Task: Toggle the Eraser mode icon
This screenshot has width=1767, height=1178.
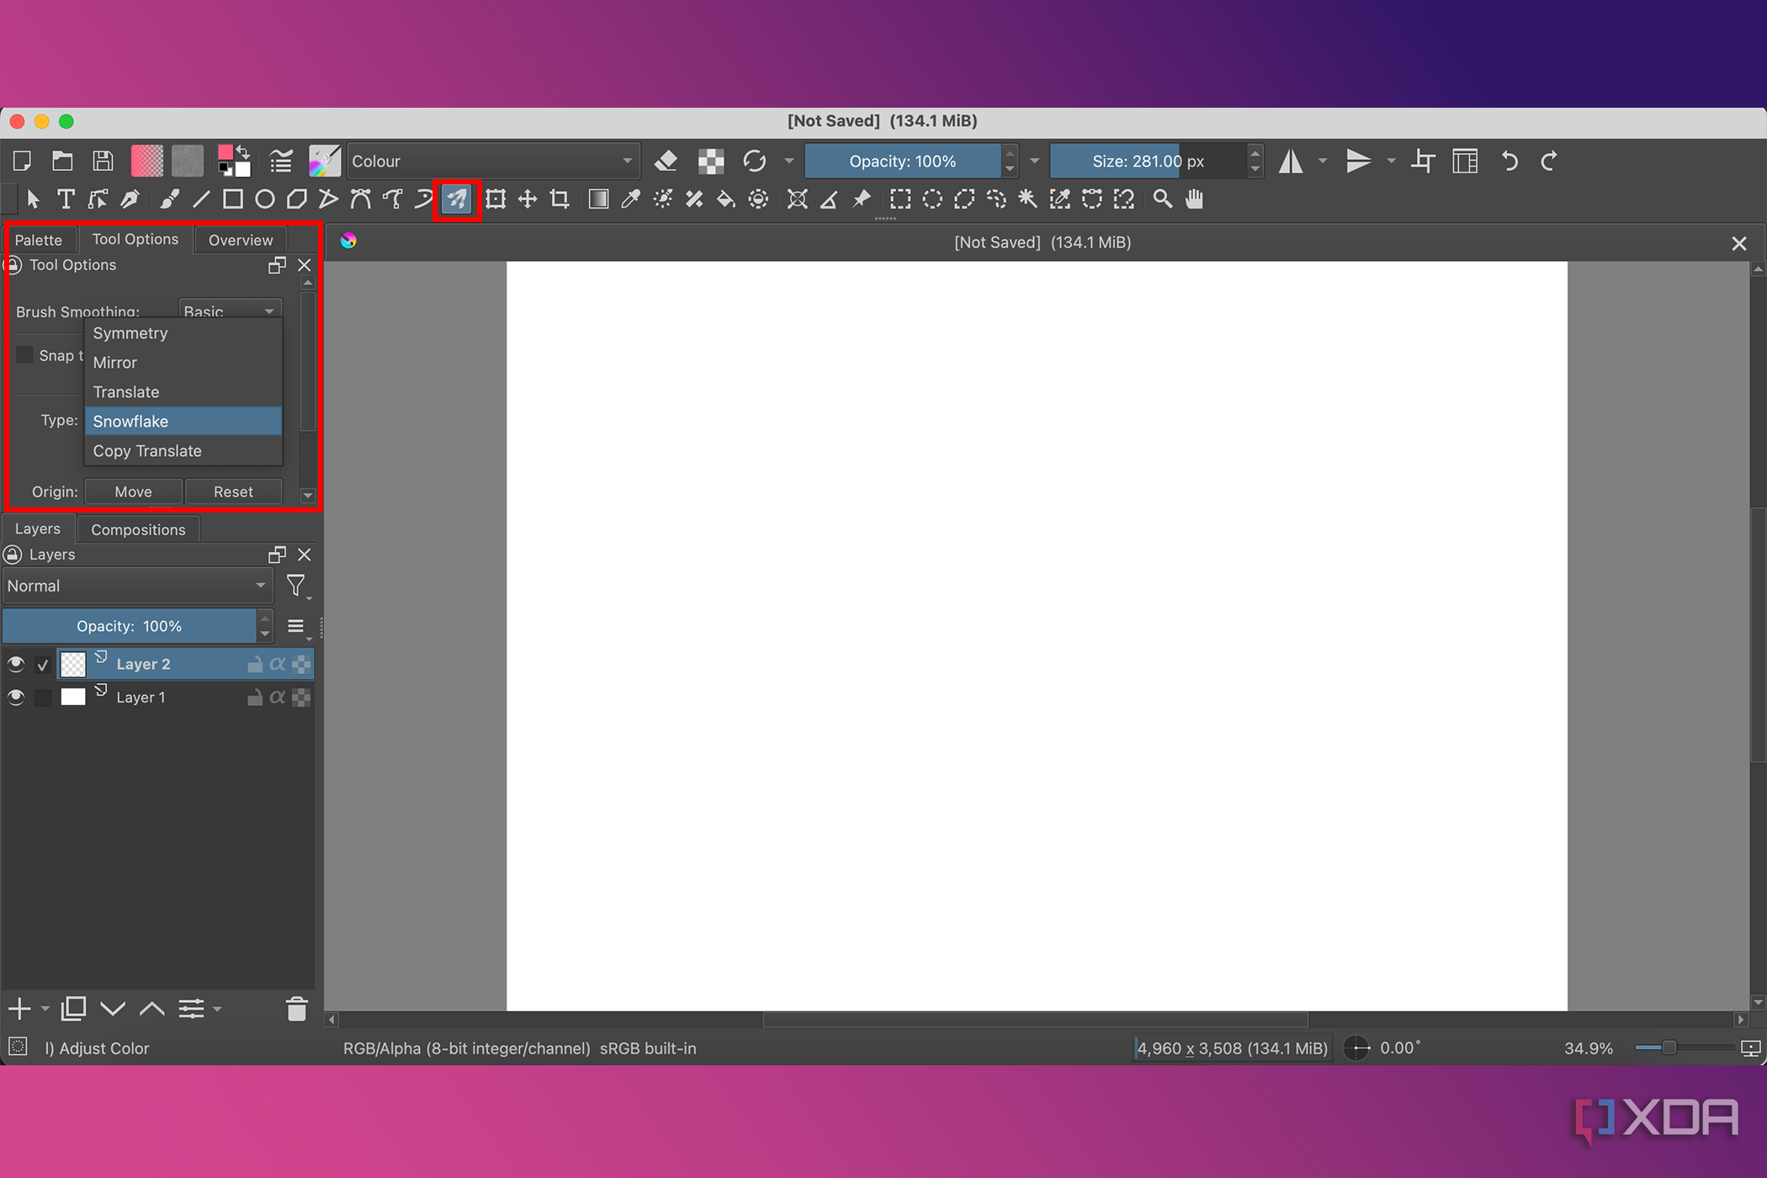Action: coord(666,161)
